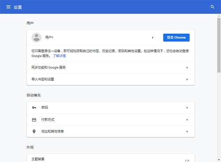Click the location pin icon for 地址和其他信息

click(x=34, y=132)
